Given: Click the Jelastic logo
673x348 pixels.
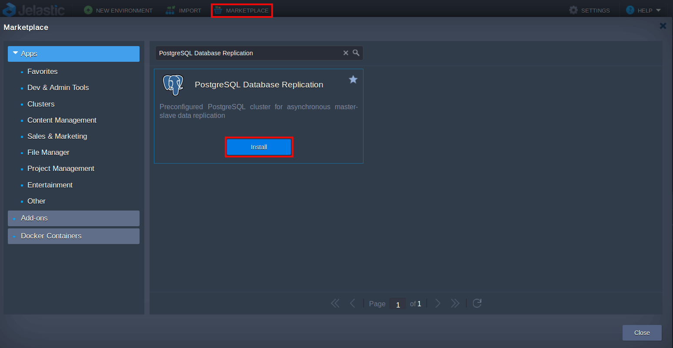Looking at the screenshot, I should (x=34, y=10).
